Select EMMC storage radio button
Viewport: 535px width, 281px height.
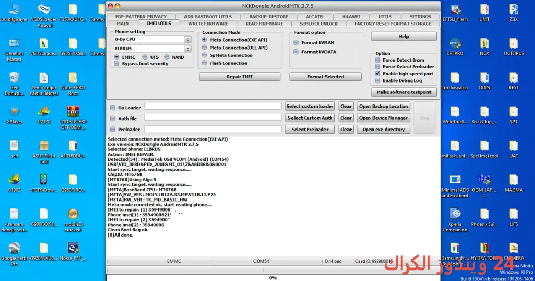117,57
